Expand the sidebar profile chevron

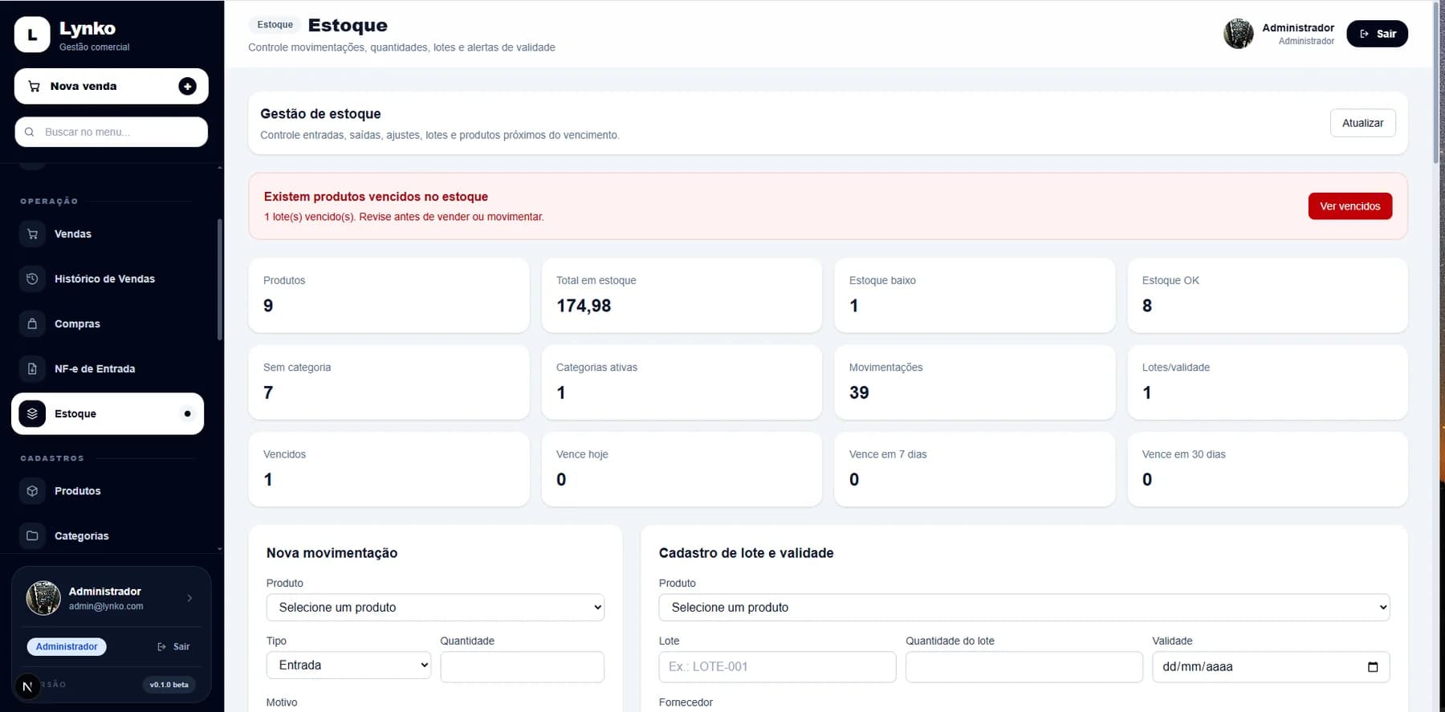click(x=189, y=598)
